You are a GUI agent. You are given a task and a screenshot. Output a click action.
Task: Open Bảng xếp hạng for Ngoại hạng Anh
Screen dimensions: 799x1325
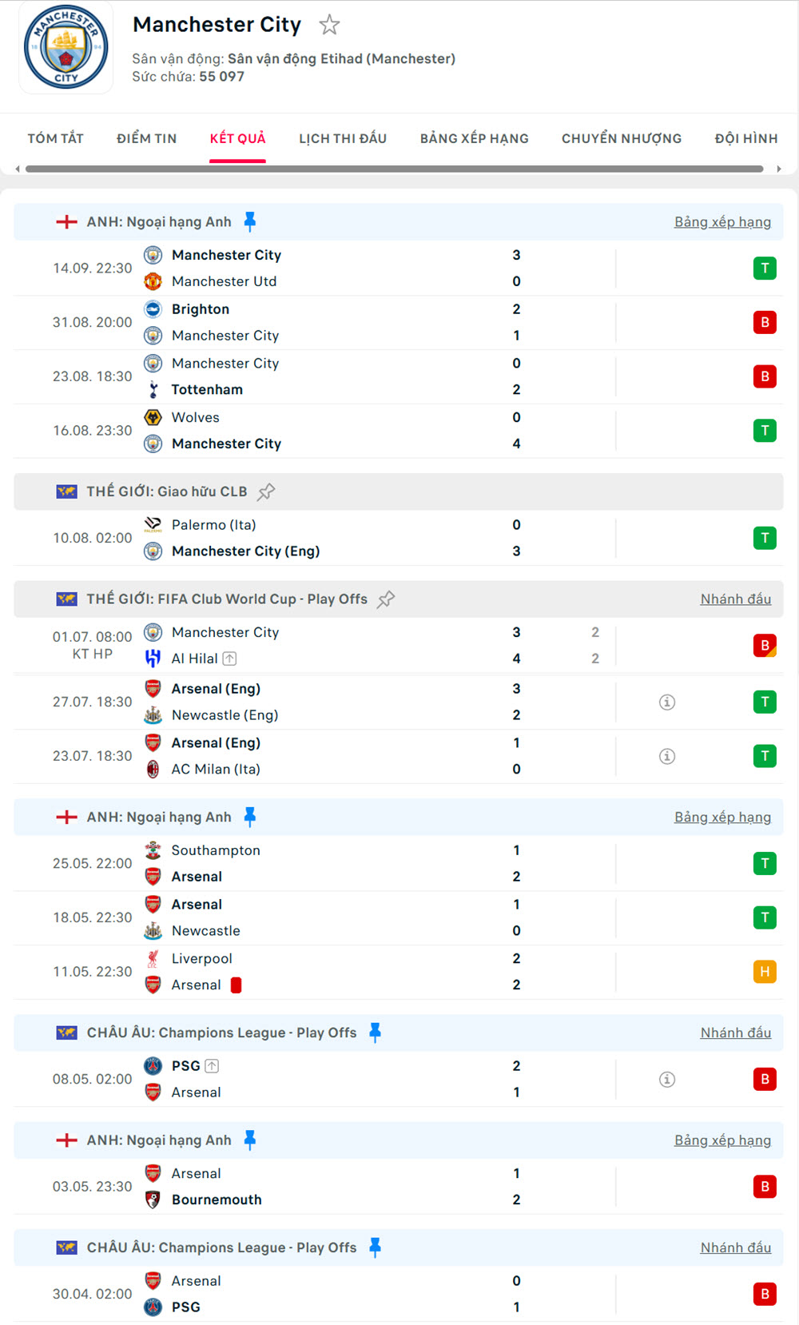(723, 221)
